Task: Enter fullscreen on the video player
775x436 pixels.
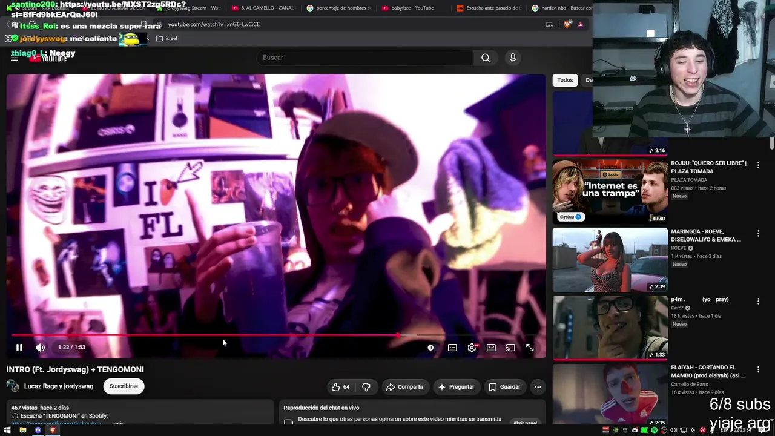Action: [x=530, y=348]
